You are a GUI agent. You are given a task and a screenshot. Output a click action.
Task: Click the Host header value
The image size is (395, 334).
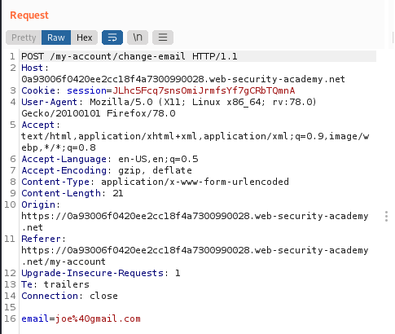point(183,79)
